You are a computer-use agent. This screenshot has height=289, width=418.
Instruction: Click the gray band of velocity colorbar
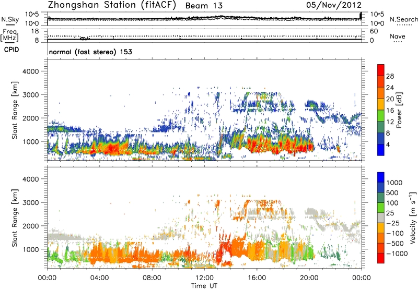381,218
